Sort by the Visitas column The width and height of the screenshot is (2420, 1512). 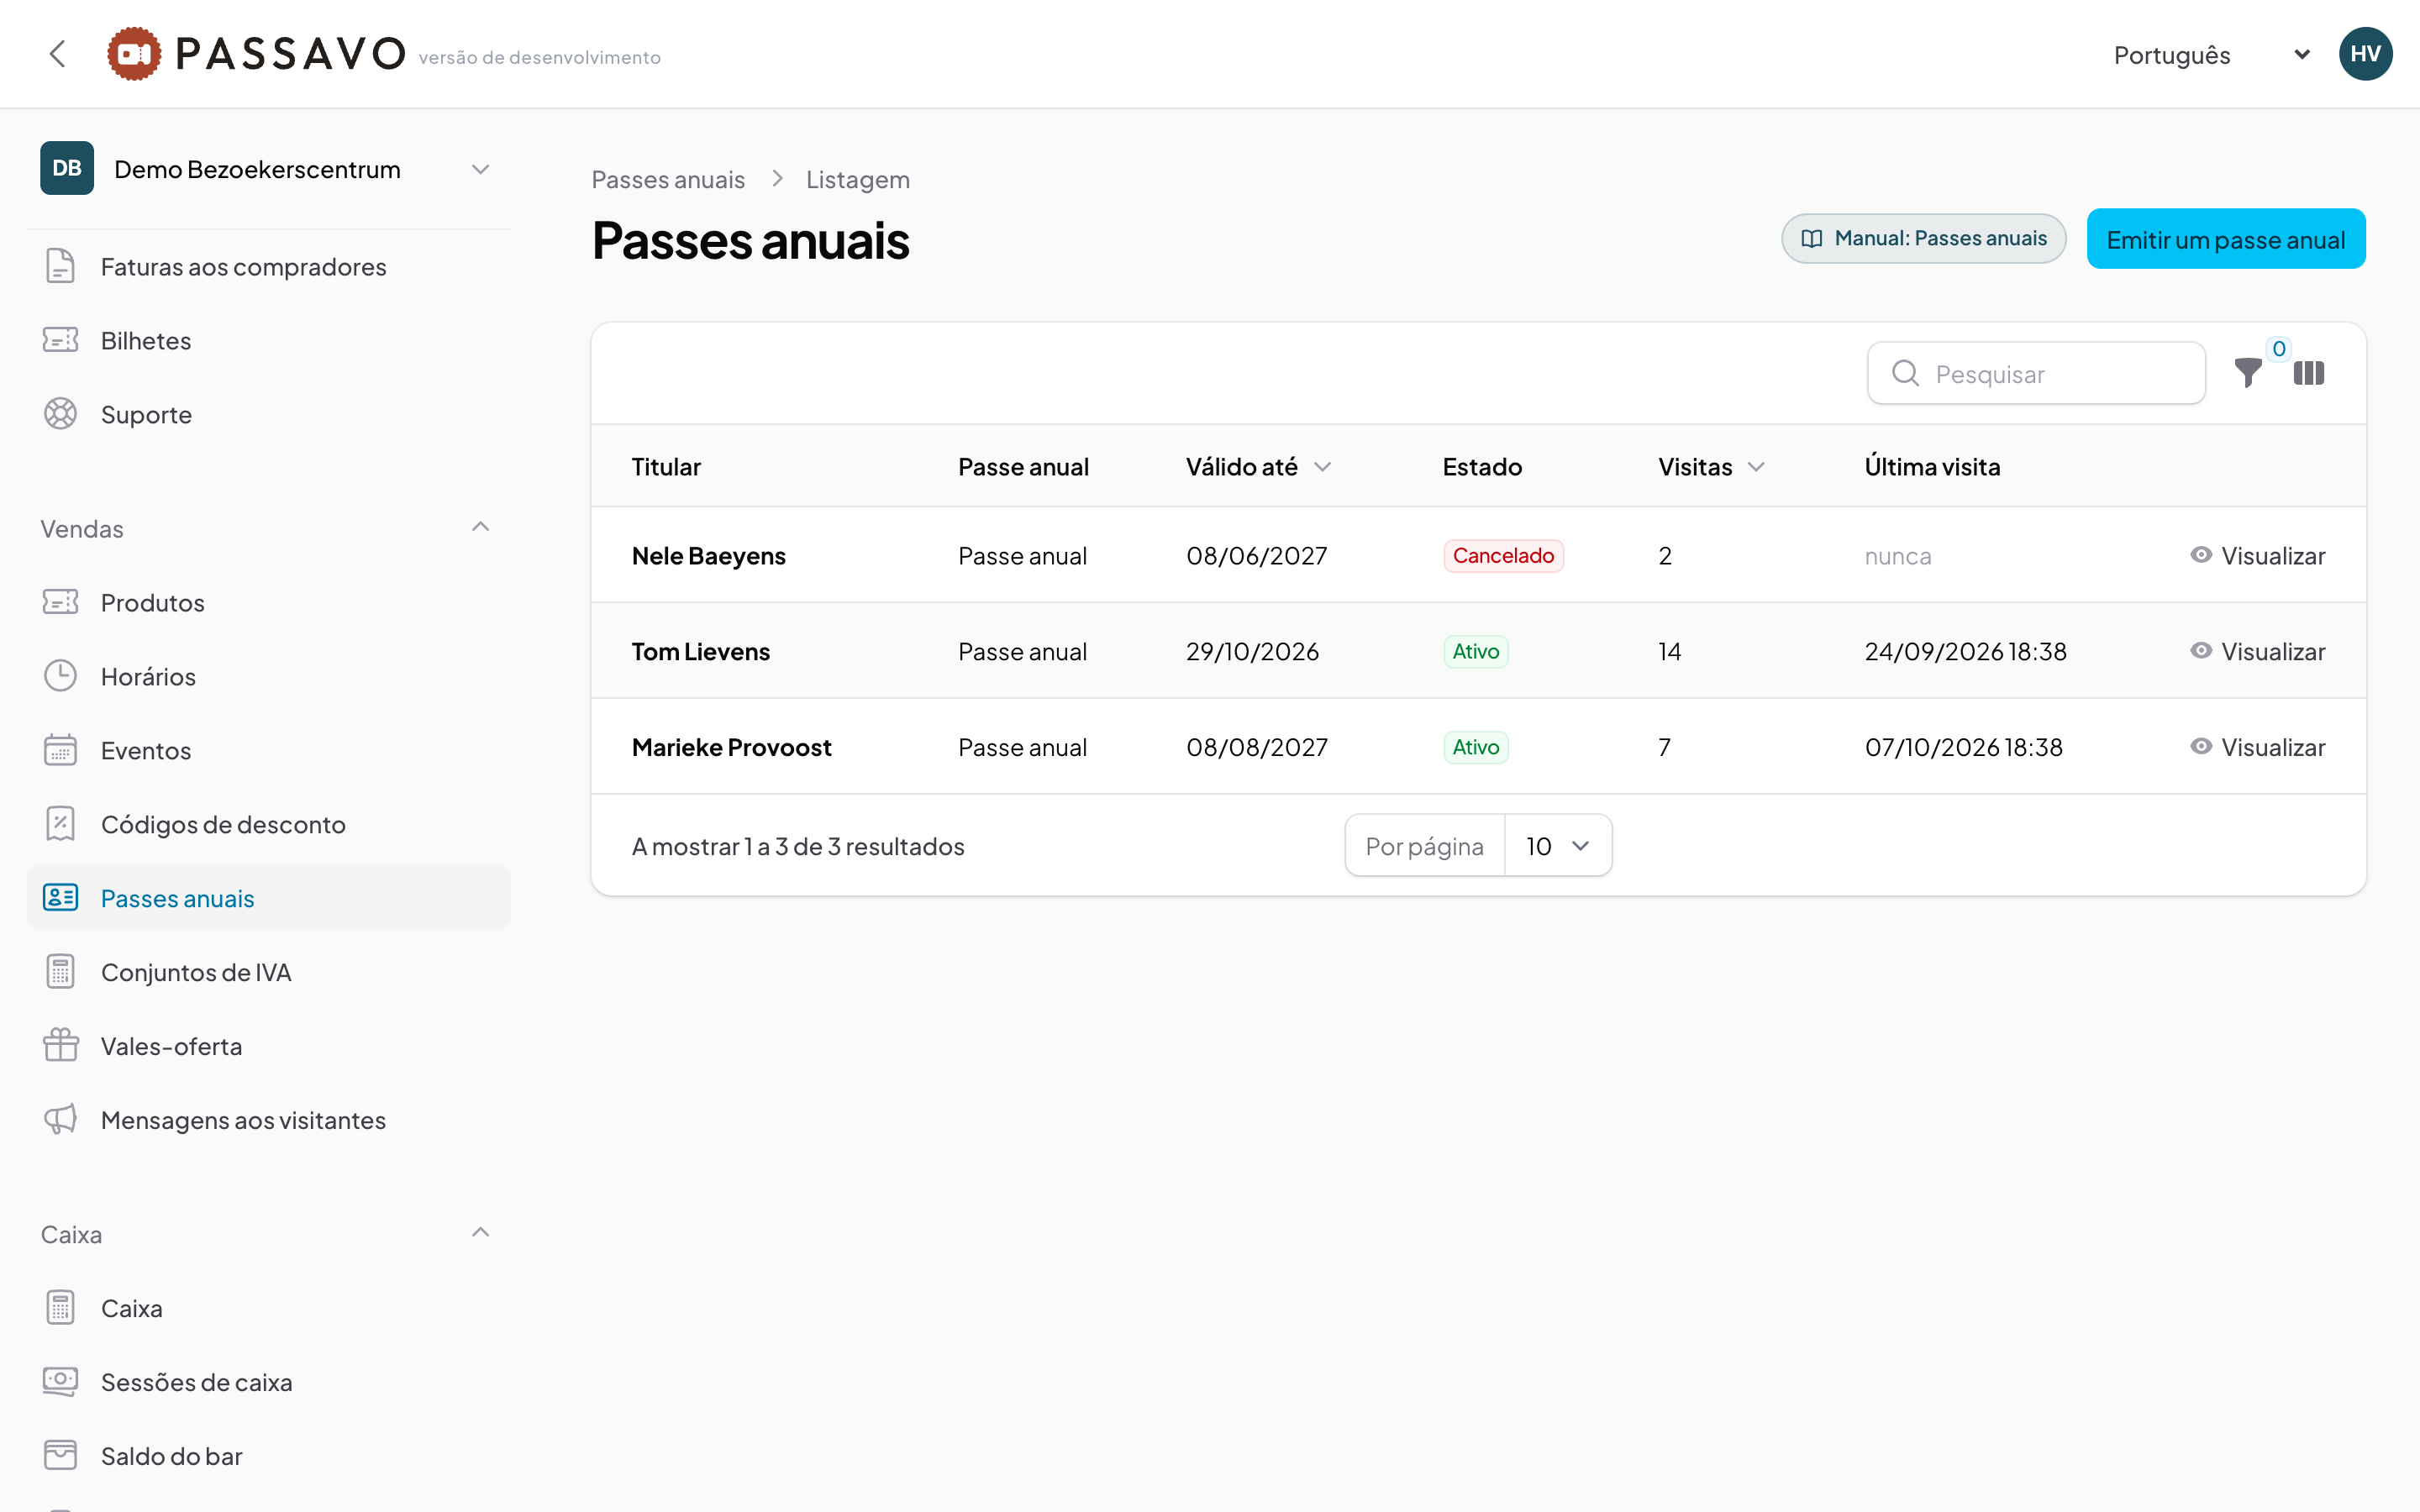1711,467
